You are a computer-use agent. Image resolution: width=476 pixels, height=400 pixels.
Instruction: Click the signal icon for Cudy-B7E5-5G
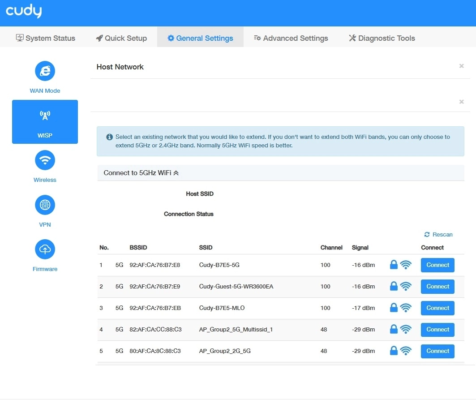click(406, 265)
